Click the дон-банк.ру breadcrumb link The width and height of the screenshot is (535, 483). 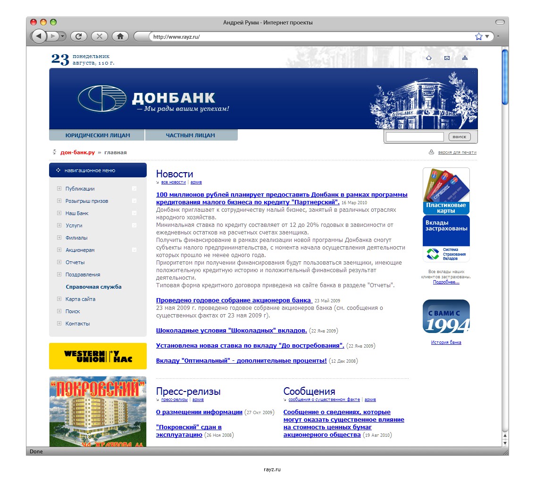click(77, 152)
